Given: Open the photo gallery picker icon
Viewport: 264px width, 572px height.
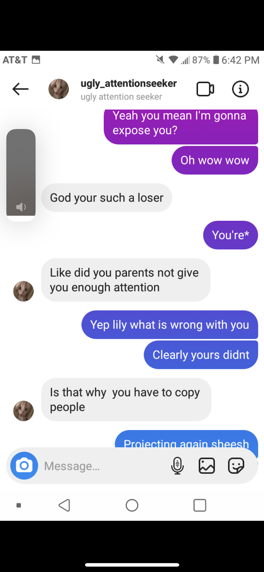Looking at the screenshot, I should click(206, 466).
